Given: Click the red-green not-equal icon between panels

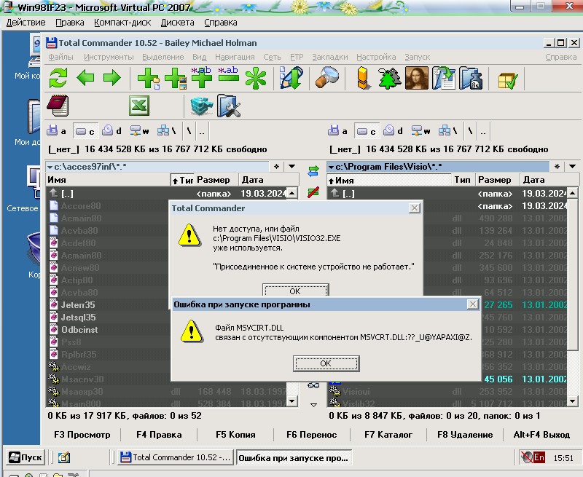Looking at the screenshot, I should [x=313, y=192].
